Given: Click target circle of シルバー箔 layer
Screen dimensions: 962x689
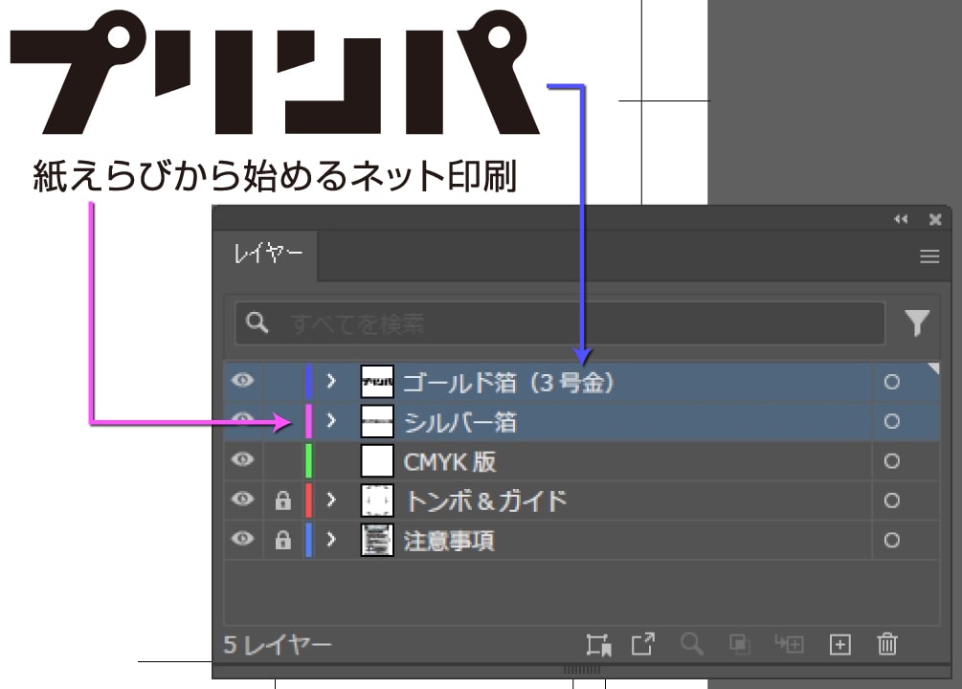Looking at the screenshot, I should click(891, 421).
